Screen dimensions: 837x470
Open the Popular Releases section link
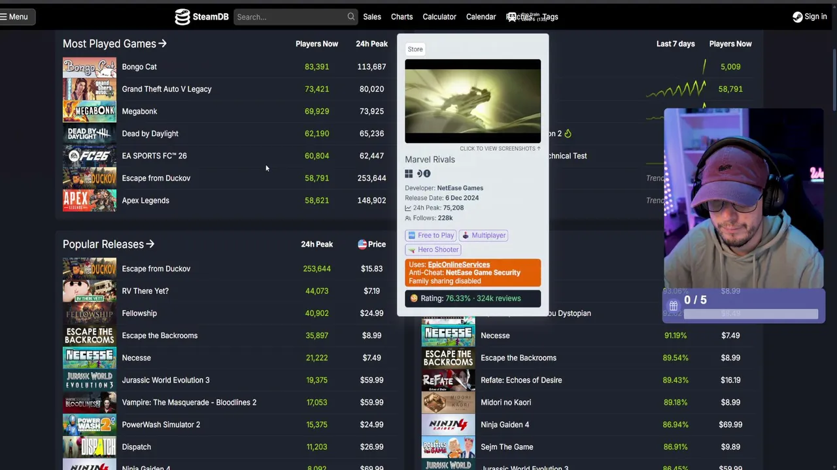point(109,244)
